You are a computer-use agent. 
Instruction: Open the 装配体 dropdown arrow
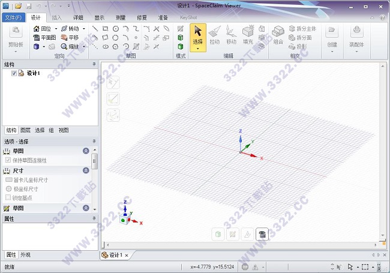coord(356,52)
